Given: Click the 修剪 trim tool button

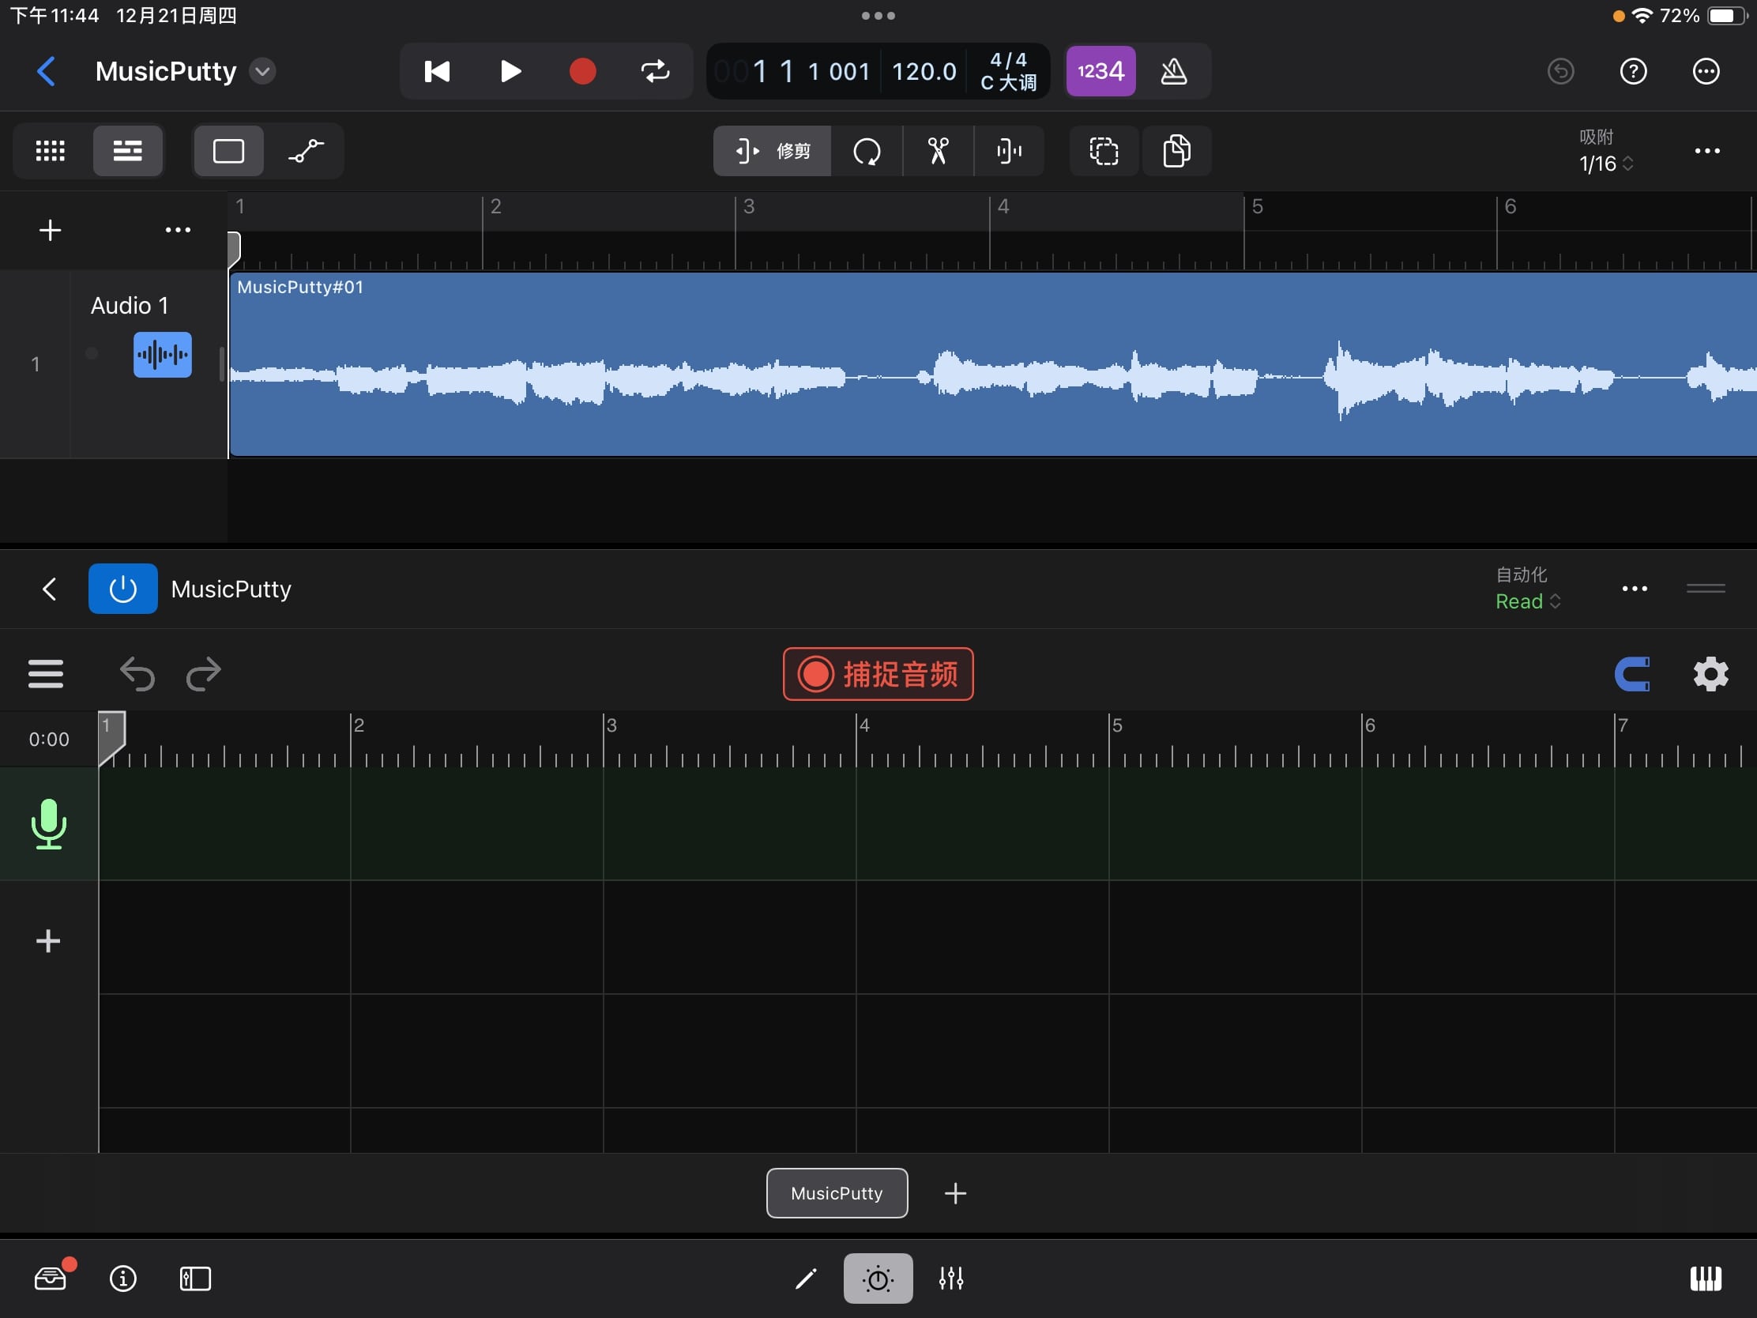Looking at the screenshot, I should pos(772,151).
